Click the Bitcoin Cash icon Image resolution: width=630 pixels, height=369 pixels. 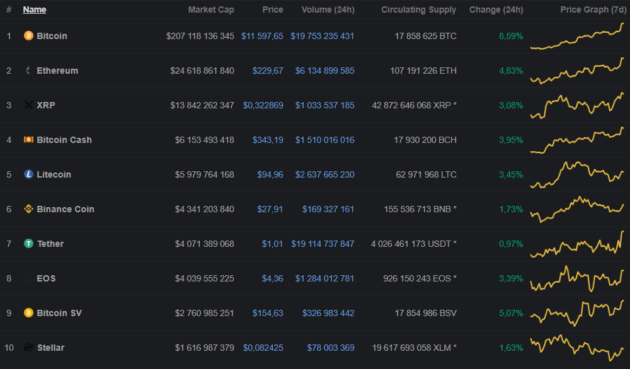[28, 140]
